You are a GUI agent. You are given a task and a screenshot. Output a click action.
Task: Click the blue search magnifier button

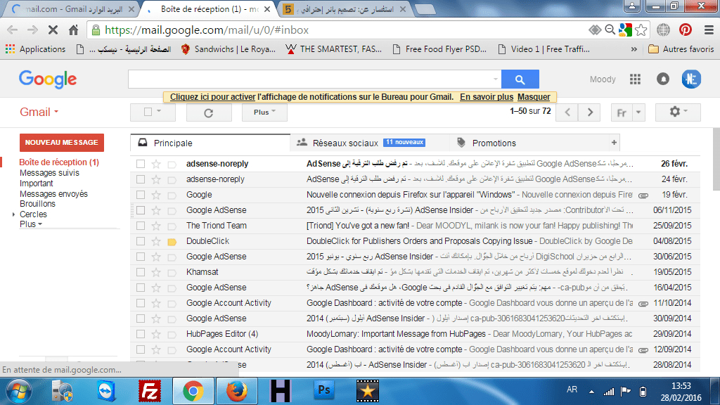pos(520,79)
